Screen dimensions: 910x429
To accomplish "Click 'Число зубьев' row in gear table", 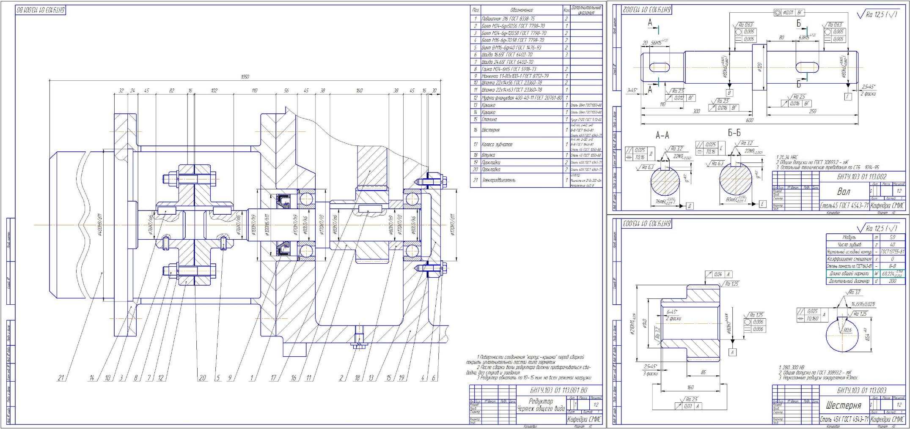I will (865, 245).
